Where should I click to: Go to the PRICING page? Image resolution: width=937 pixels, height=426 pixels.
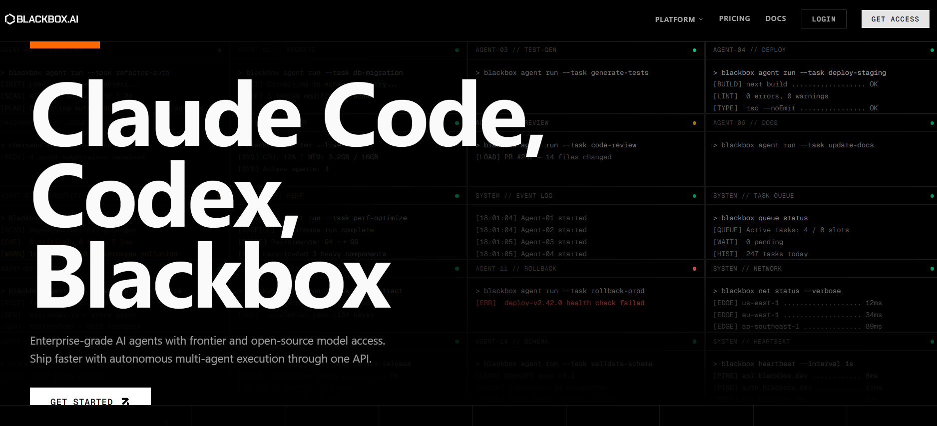pyautogui.click(x=734, y=18)
